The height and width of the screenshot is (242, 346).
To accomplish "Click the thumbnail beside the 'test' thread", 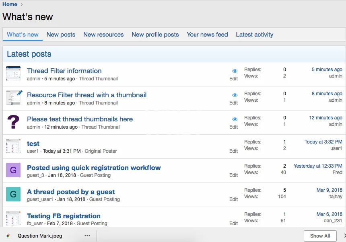I will point(13,146).
